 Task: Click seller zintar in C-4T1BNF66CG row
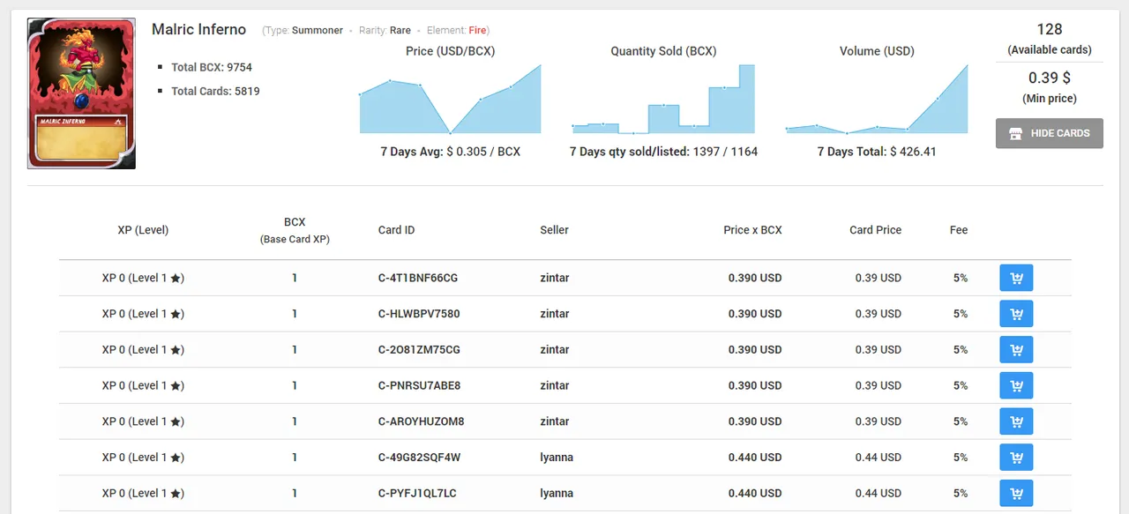[555, 278]
